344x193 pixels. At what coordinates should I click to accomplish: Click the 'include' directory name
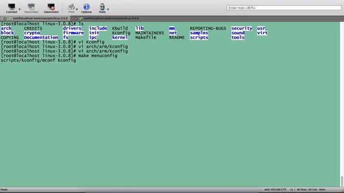point(98,28)
